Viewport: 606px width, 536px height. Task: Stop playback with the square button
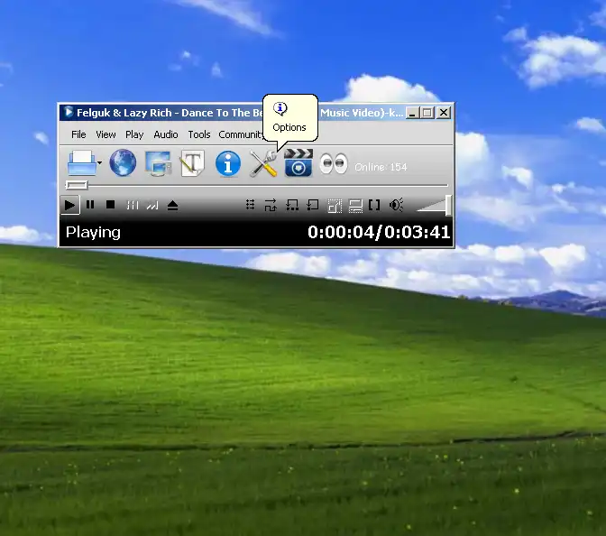tap(111, 205)
